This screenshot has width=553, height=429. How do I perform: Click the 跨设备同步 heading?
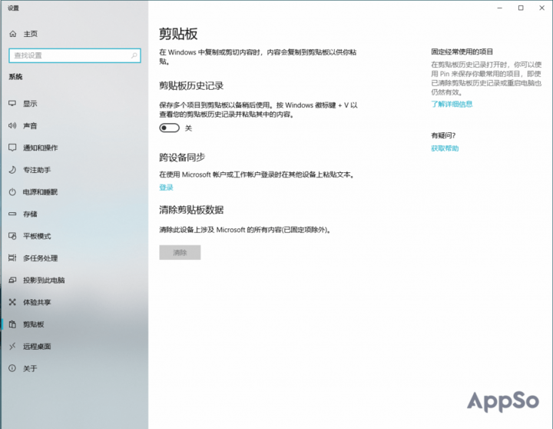click(182, 157)
